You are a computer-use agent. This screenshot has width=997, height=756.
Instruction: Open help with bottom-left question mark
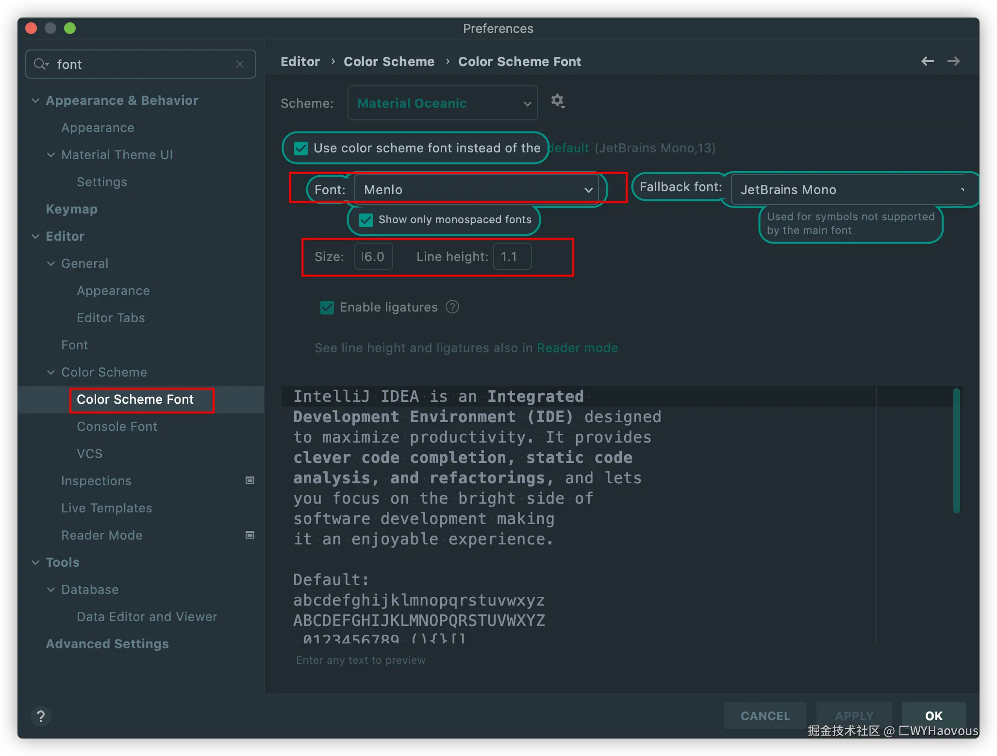(41, 716)
